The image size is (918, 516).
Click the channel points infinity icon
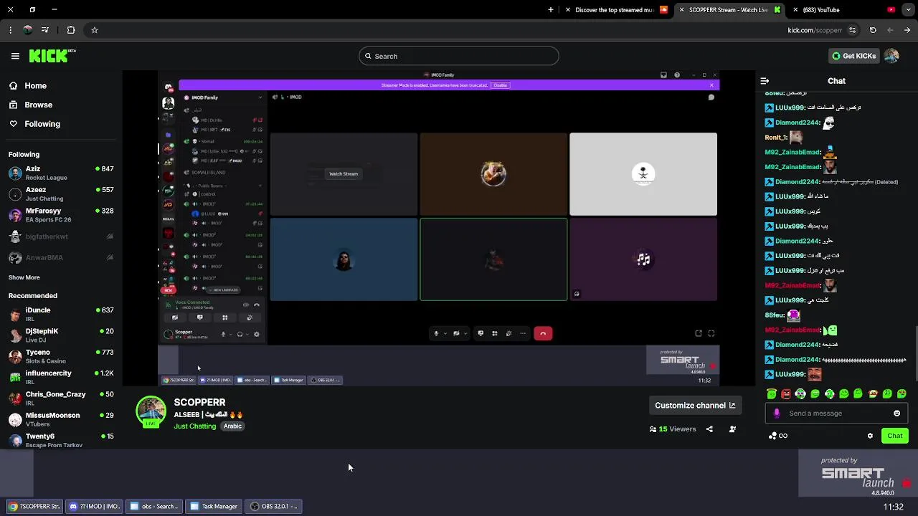click(778, 436)
